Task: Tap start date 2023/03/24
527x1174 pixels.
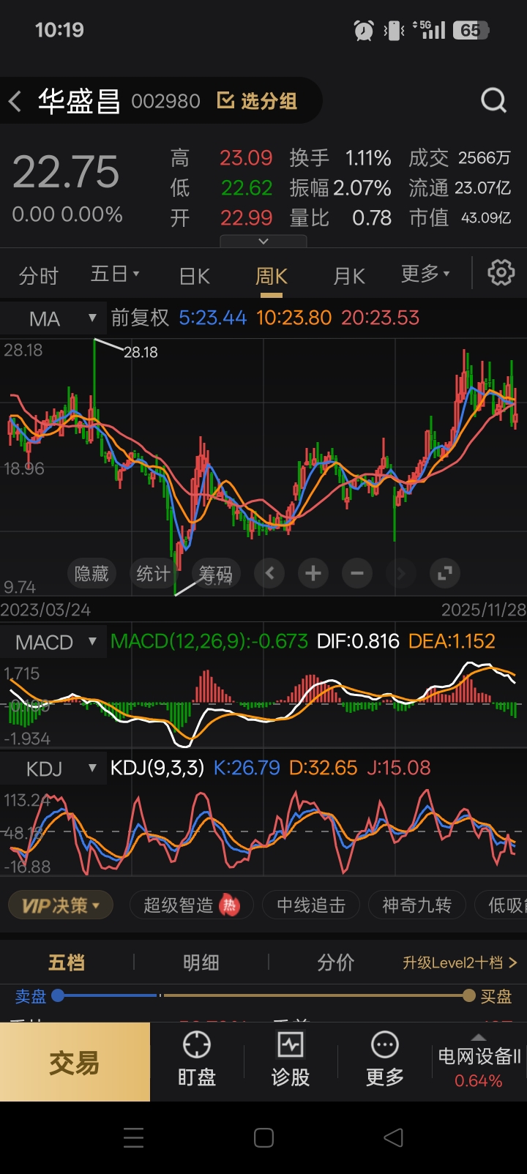Action: point(45,610)
